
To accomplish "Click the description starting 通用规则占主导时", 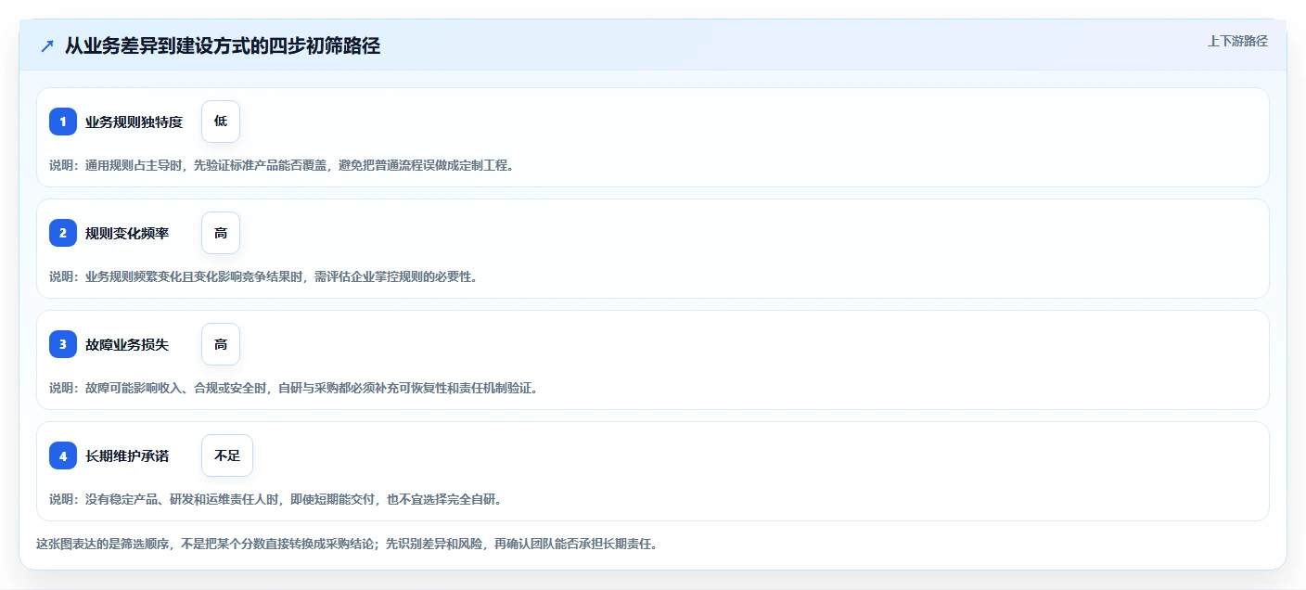I will [x=281, y=165].
